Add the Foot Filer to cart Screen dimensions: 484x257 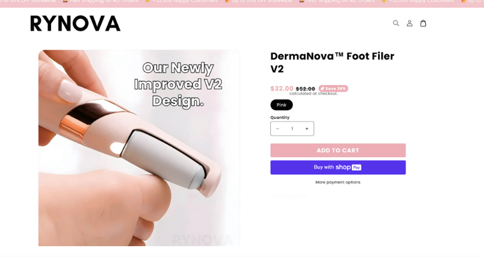(x=338, y=151)
